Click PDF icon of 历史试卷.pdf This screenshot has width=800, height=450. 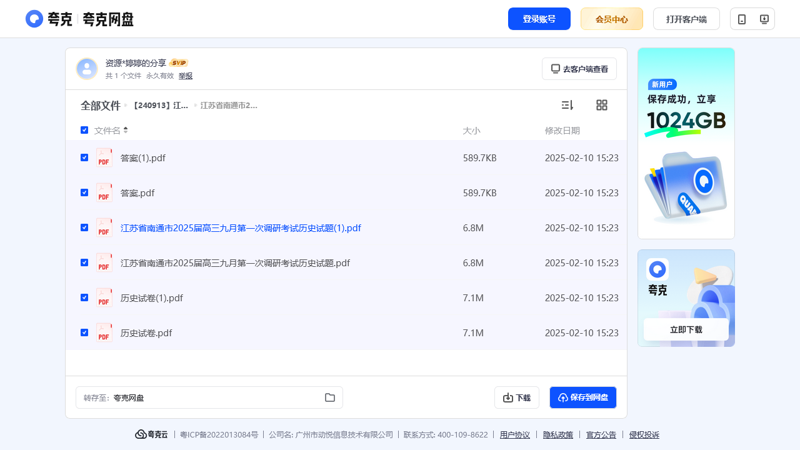[x=104, y=332]
